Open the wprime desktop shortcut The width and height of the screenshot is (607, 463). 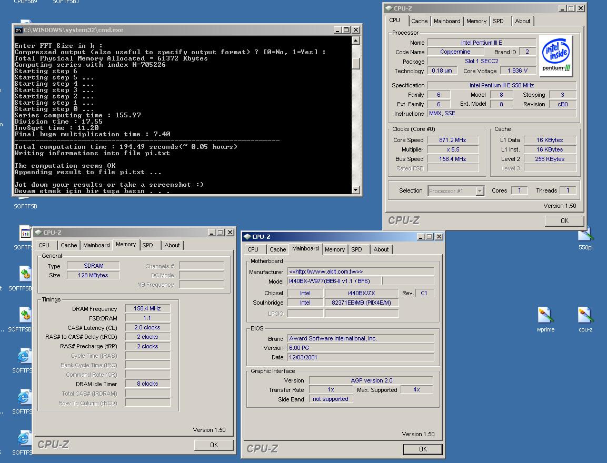pos(545,319)
